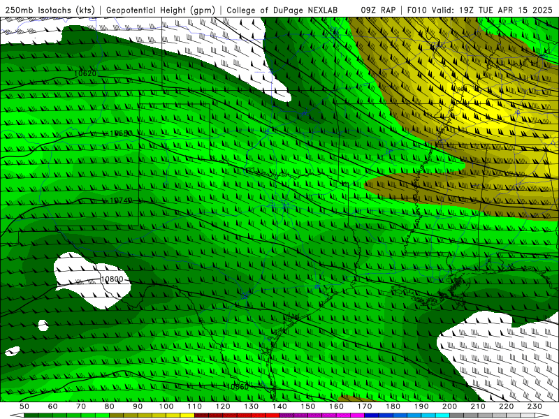
Task: Click the 60 value on the color scale
Action: pyautogui.click(x=52, y=406)
